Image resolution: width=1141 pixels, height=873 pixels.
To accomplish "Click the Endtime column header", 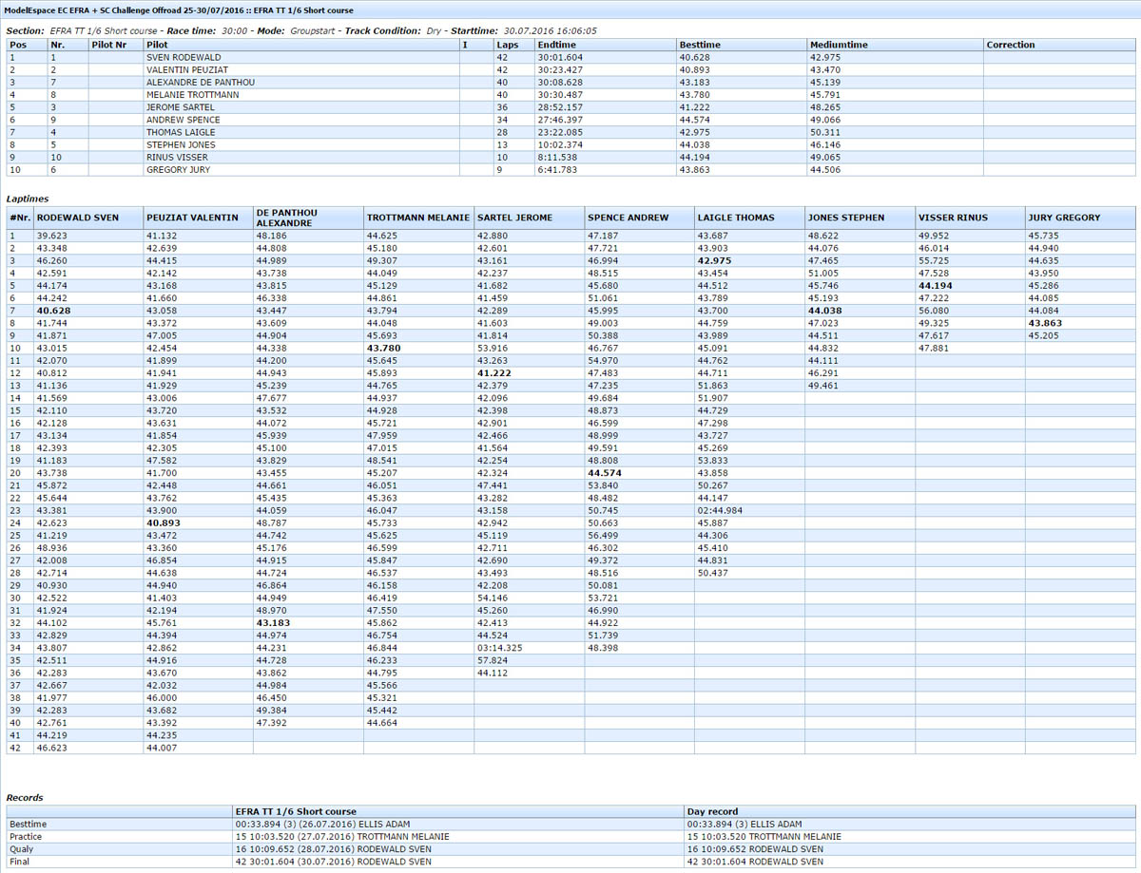I will click(x=556, y=45).
